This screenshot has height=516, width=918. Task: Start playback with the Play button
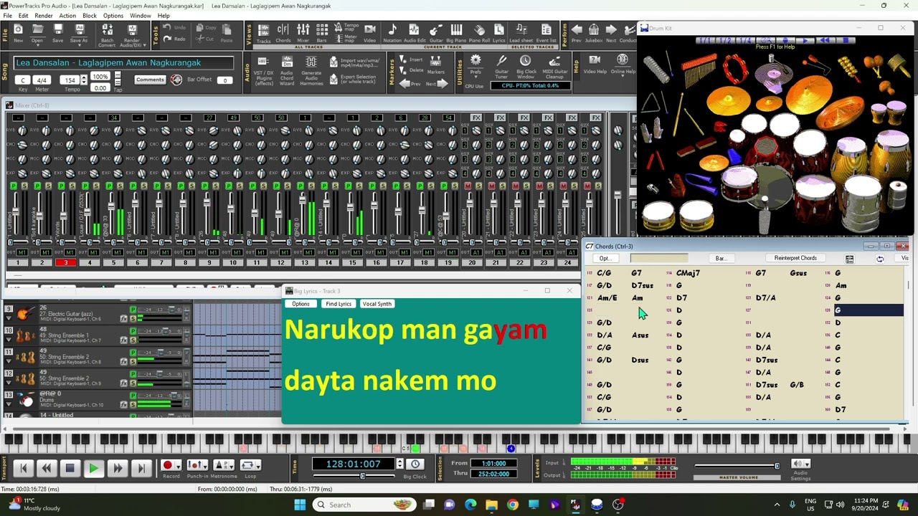[x=93, y=468]
